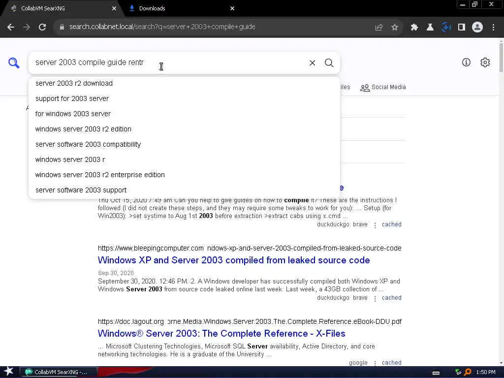Open the SearXNG about info icon
504x378 pixels.
pyautogui.click(x=466, y=63)
